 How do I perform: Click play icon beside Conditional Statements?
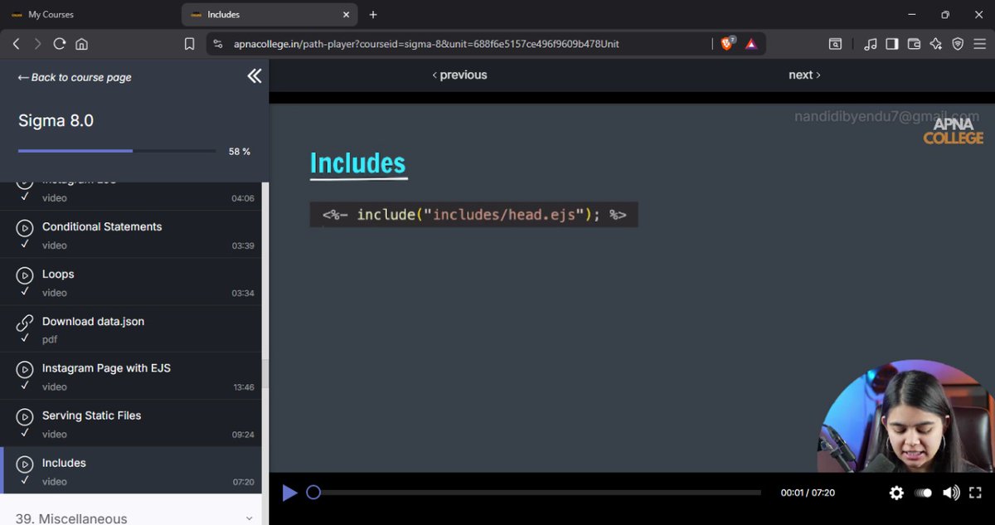25,226
